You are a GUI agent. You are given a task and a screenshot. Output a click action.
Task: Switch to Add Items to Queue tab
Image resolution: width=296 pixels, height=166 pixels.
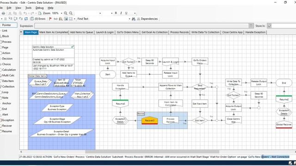[81, 32]
